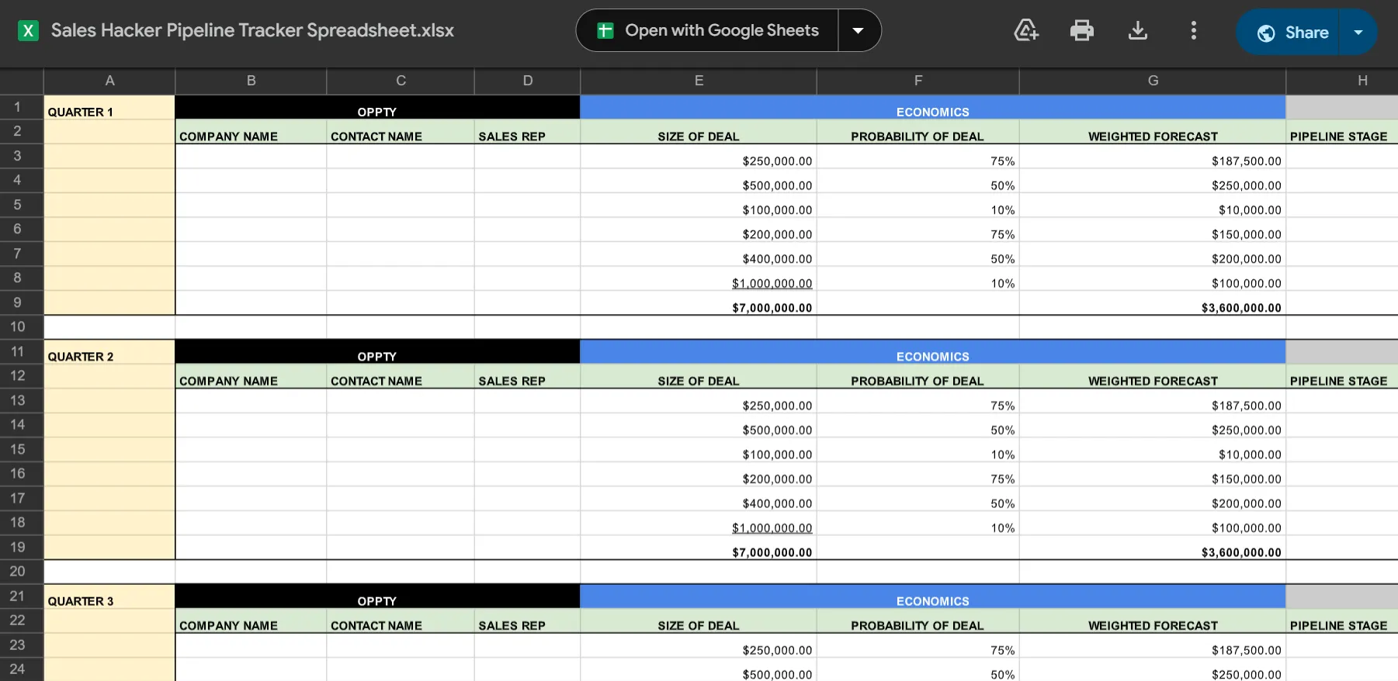Expand the Share options dropdown arrow

(x=1358, y=33)
